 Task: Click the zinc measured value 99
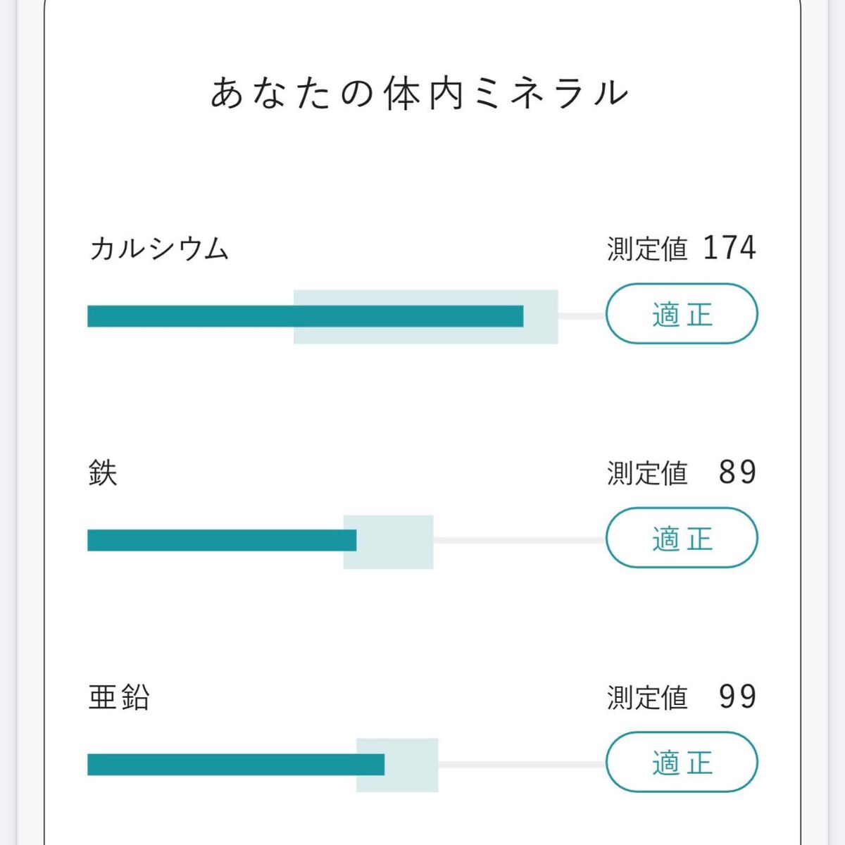[737, 696]
